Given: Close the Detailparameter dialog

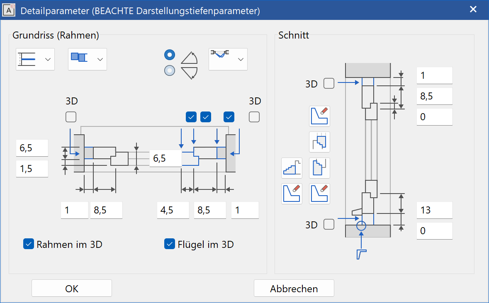Looking at the screenshot, I should point(473,10).
